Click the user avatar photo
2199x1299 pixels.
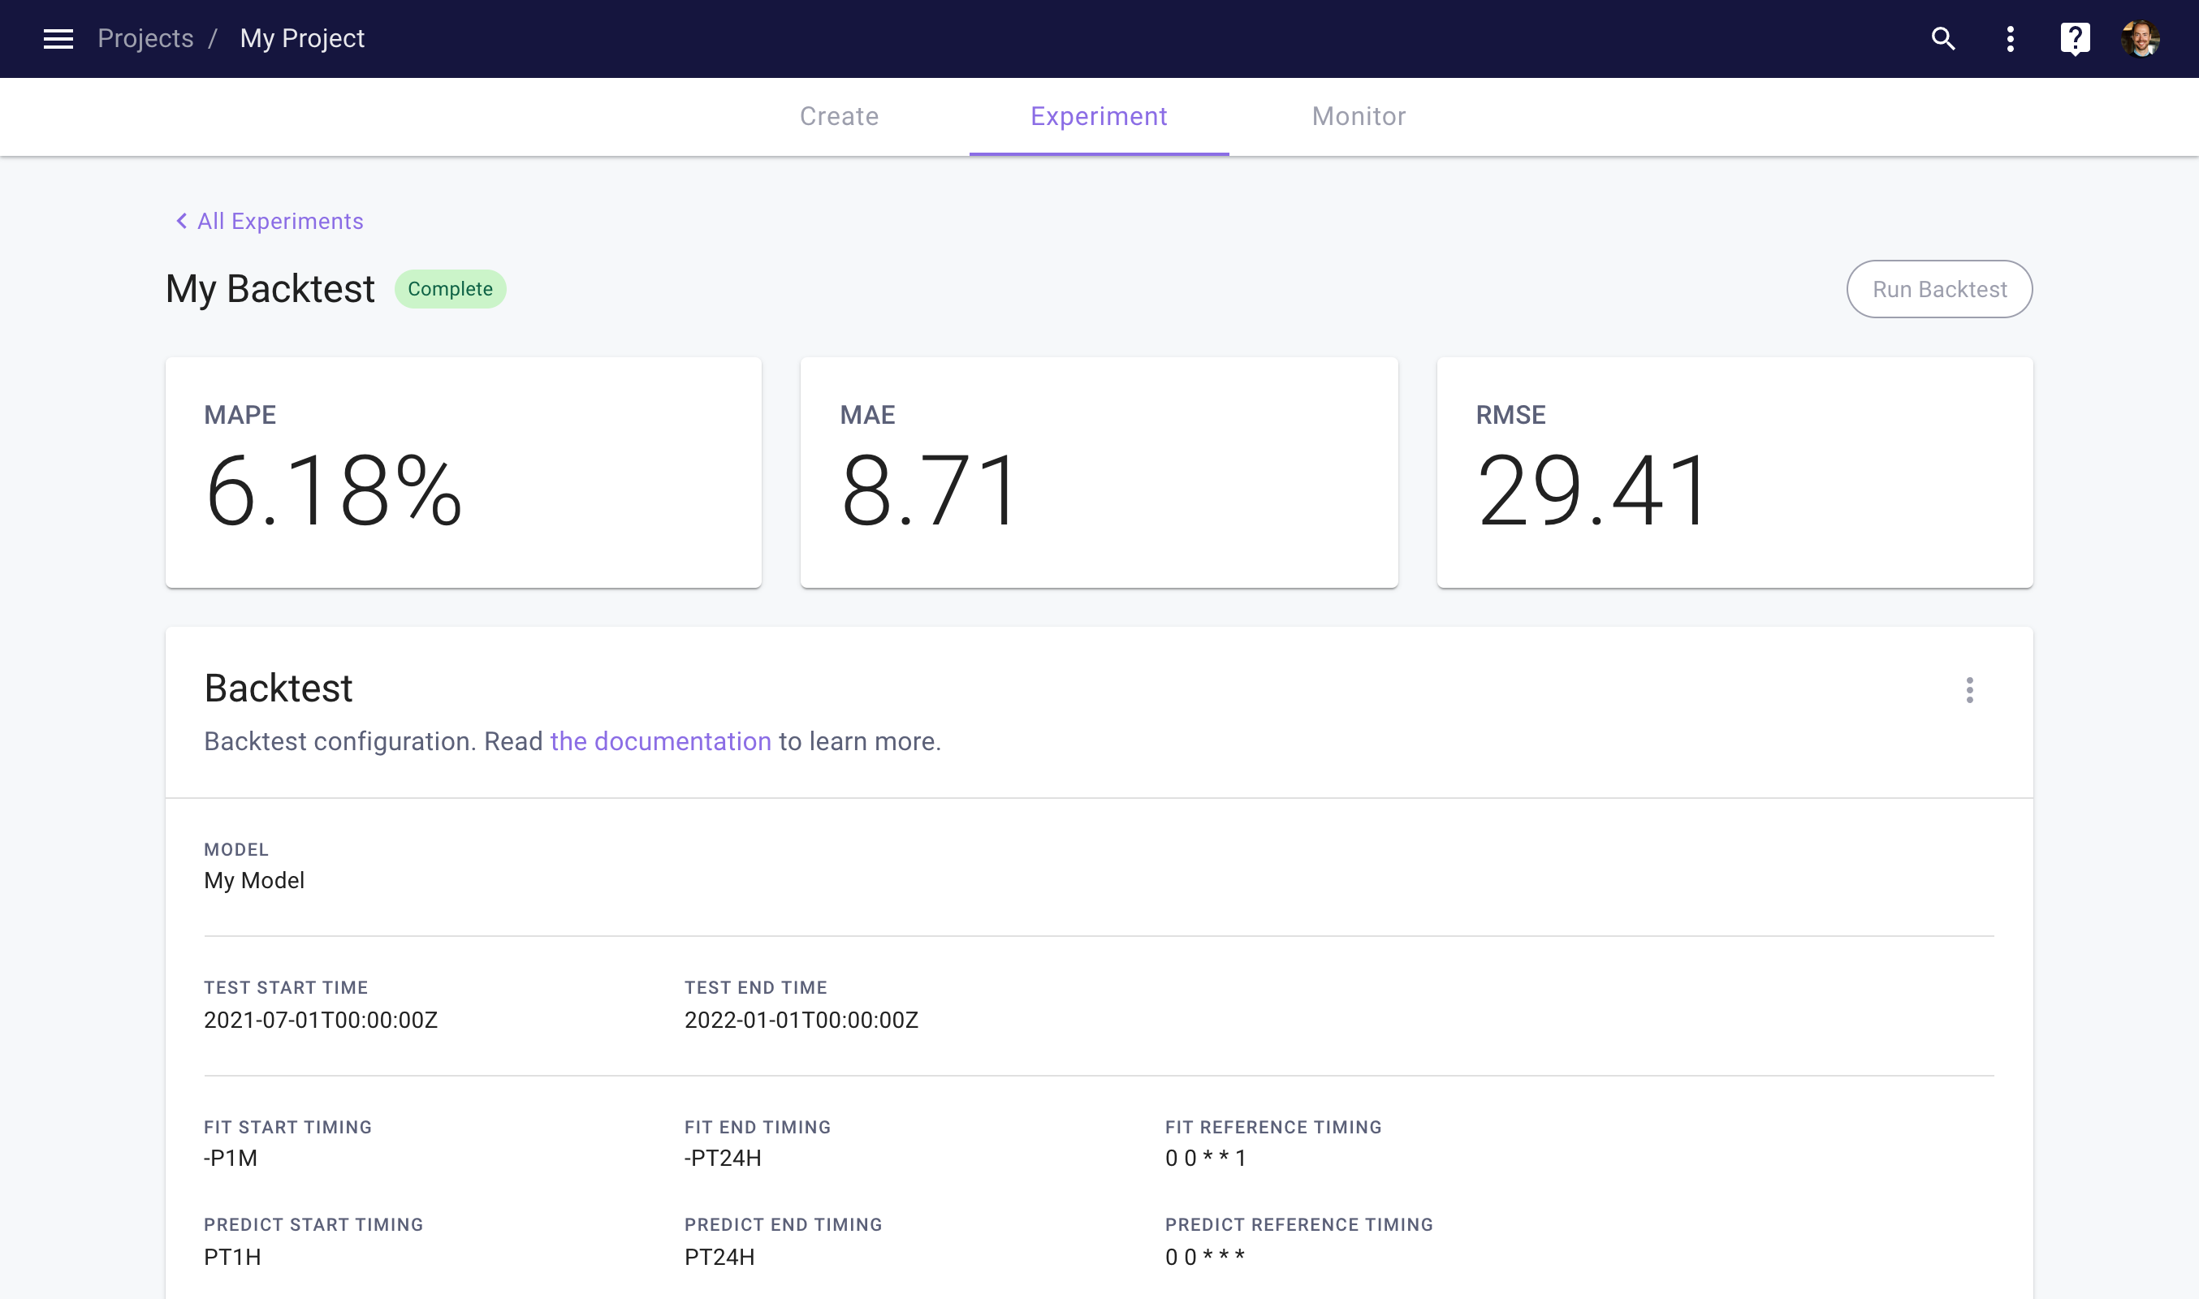[2141, 38]
